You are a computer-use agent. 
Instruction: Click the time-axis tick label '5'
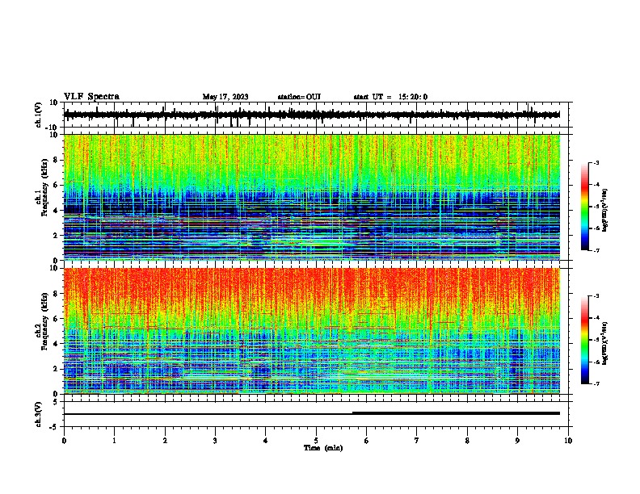pyautogui.click(x=316, y=441)
